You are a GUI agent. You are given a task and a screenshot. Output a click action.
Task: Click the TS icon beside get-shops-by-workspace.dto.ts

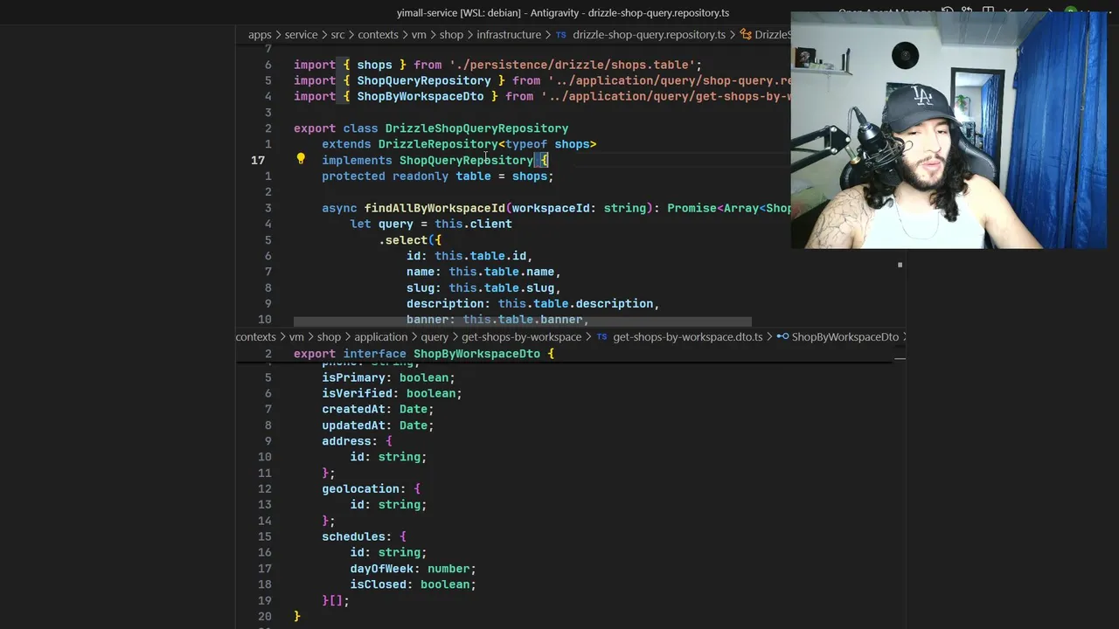click(601, 337)
